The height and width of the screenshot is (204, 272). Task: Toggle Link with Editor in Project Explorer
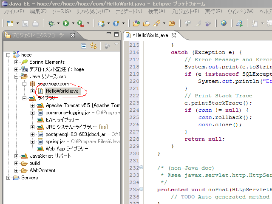[93, 46]
